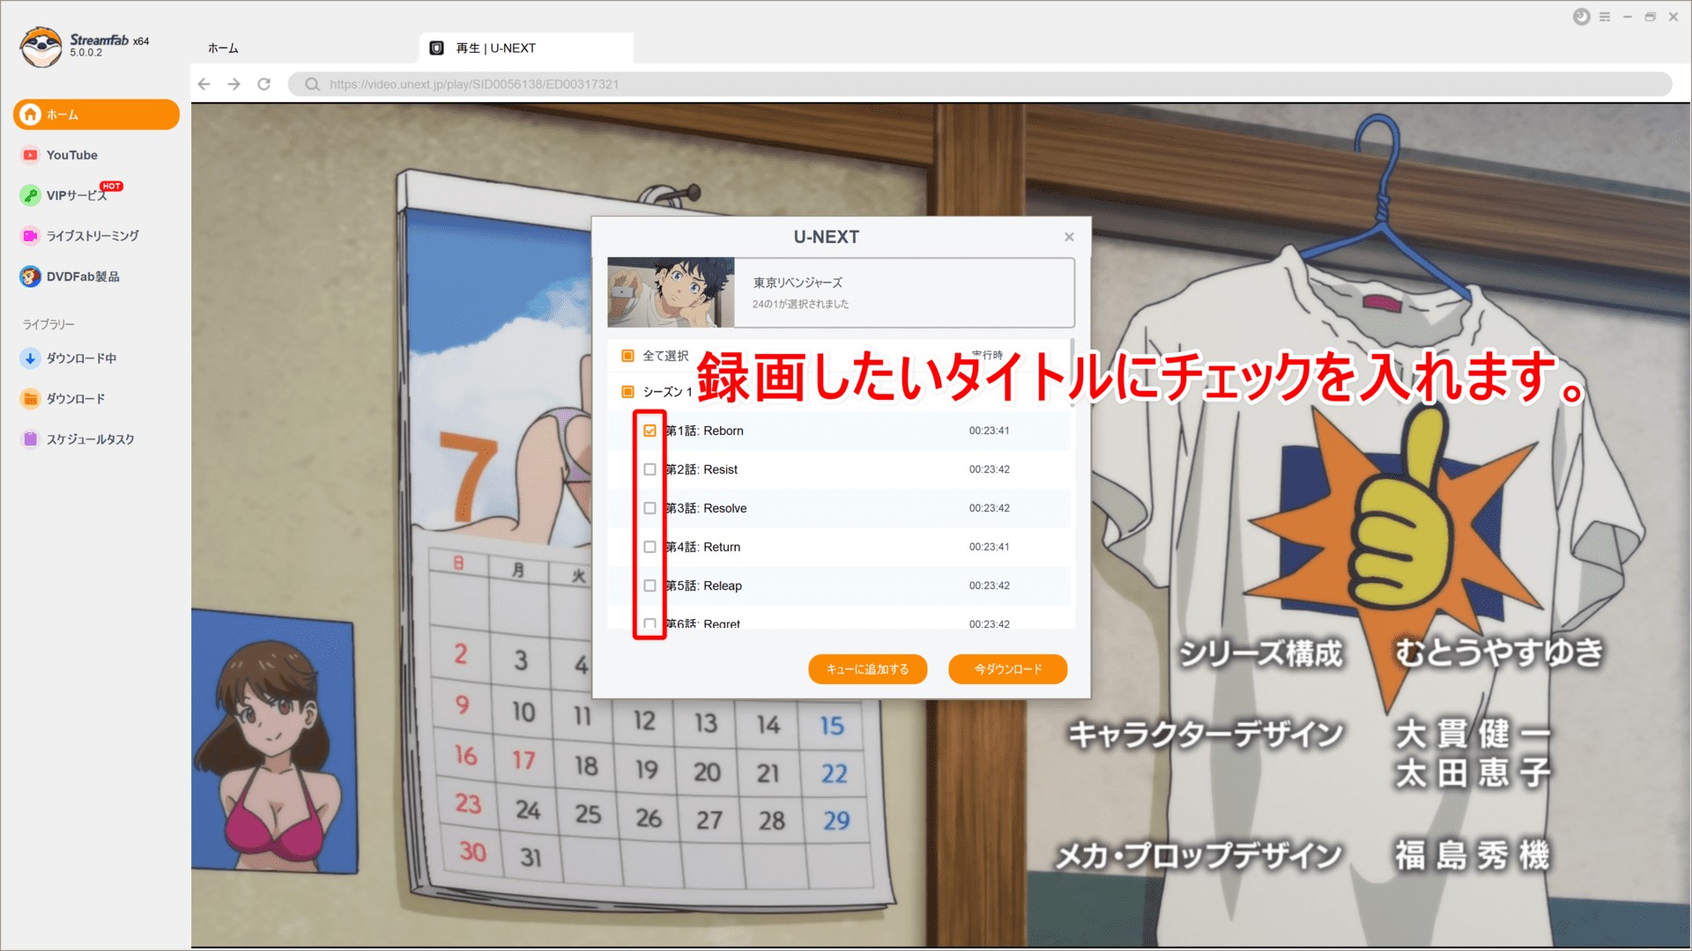Click the 東京リベンジャーズ title text
The height and width of the screenshot is (951, 1692).
pyautogui.click(x=798, y=283)
